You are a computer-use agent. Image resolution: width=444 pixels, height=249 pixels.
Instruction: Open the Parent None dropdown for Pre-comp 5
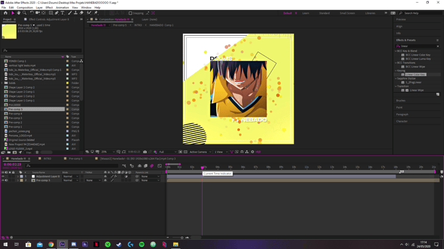(x=150, y=180)
